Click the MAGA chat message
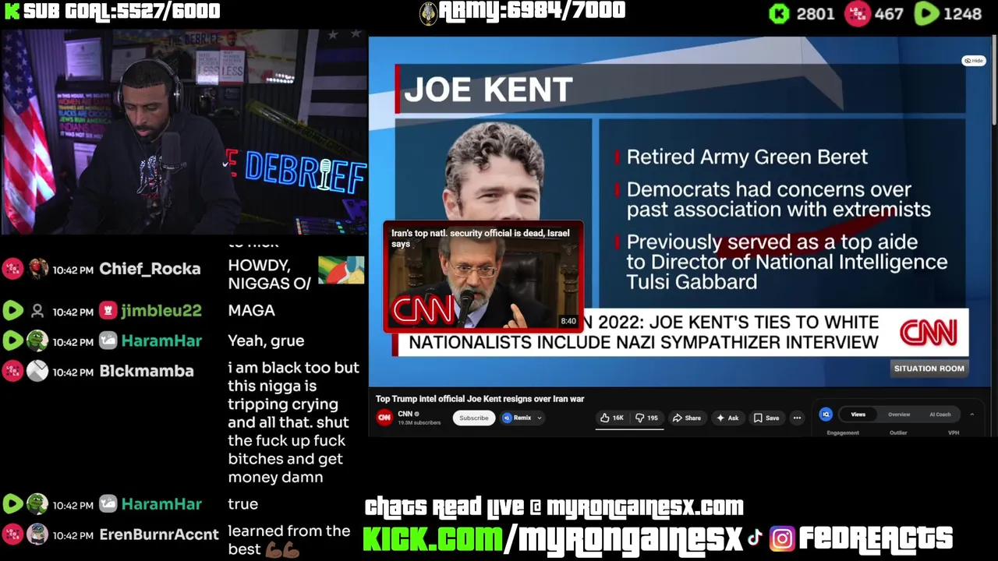This screenshot has height=561, width=998. pyautogui.click(x=251, y=311)
